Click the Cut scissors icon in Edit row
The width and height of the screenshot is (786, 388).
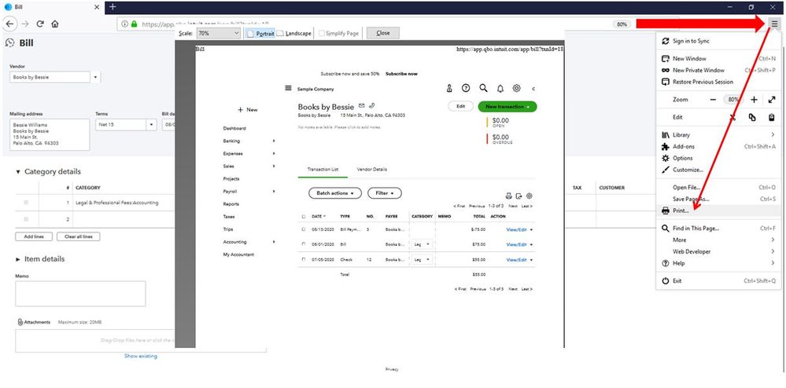[732, 117]
